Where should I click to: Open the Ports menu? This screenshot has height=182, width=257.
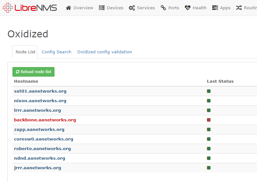coord(170,8)
